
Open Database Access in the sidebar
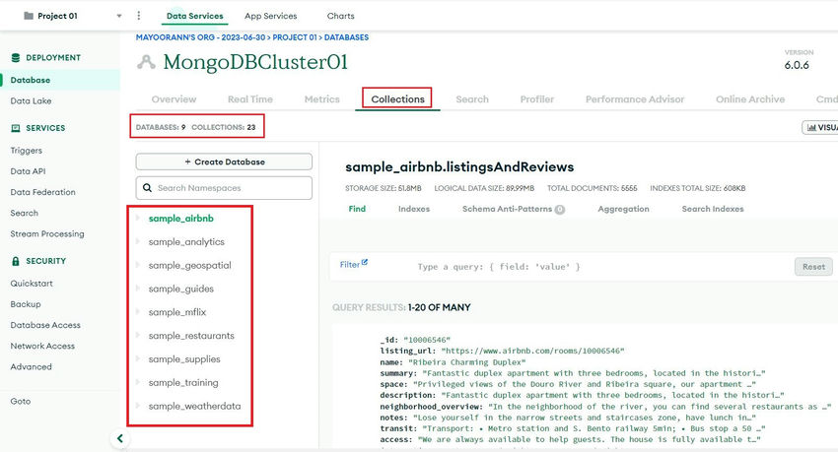point(45,325)
